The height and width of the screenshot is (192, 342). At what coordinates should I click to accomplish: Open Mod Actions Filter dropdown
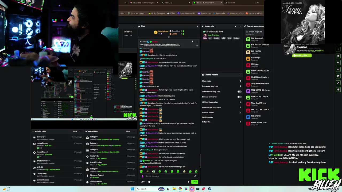tap(128, 131)
